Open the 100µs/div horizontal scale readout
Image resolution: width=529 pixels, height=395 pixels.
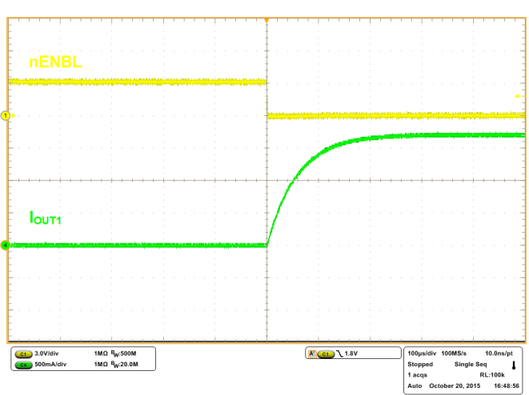click(x=424, y=353)
